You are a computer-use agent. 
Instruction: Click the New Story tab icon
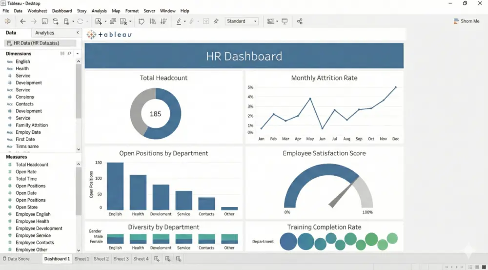(x=178, y=259)
